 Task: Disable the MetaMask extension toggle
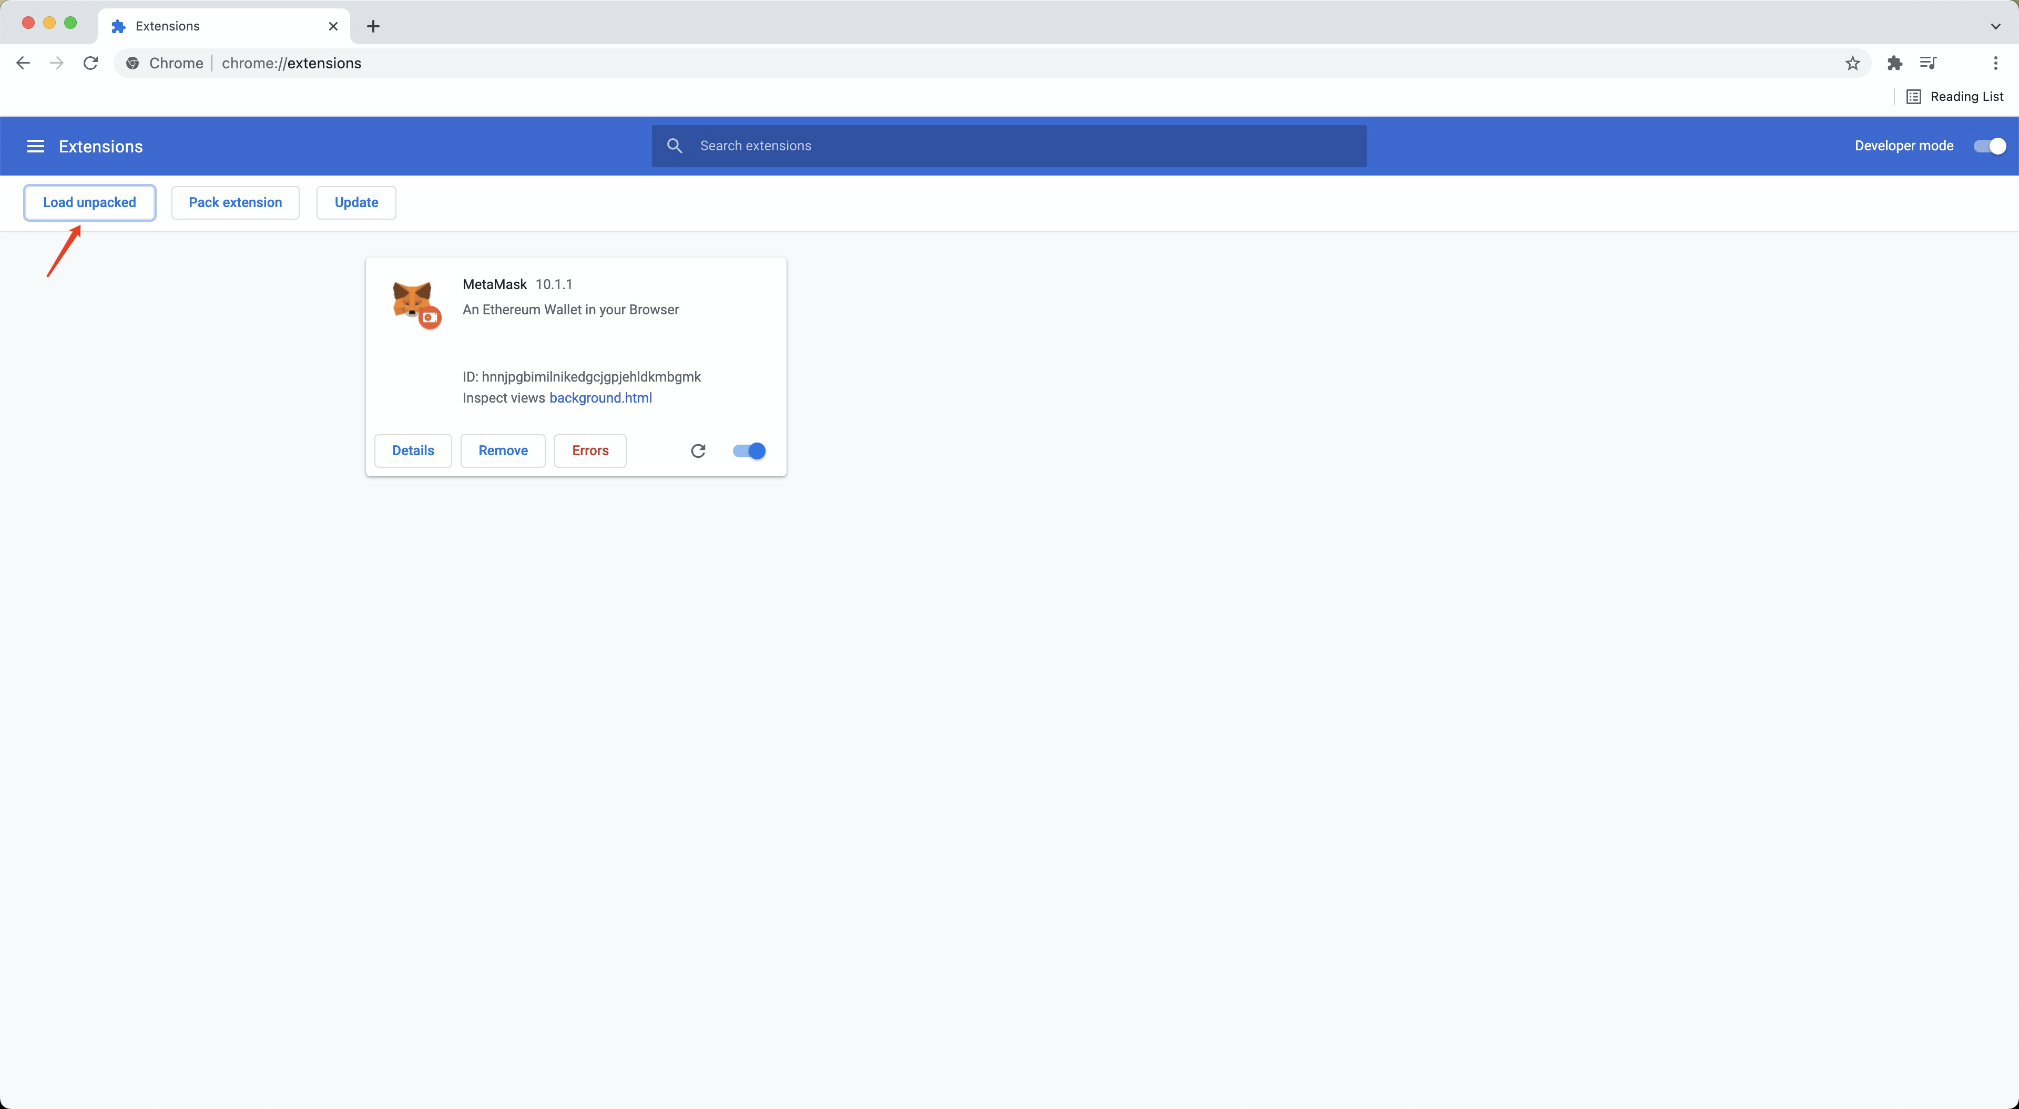(x=749, y=450)
